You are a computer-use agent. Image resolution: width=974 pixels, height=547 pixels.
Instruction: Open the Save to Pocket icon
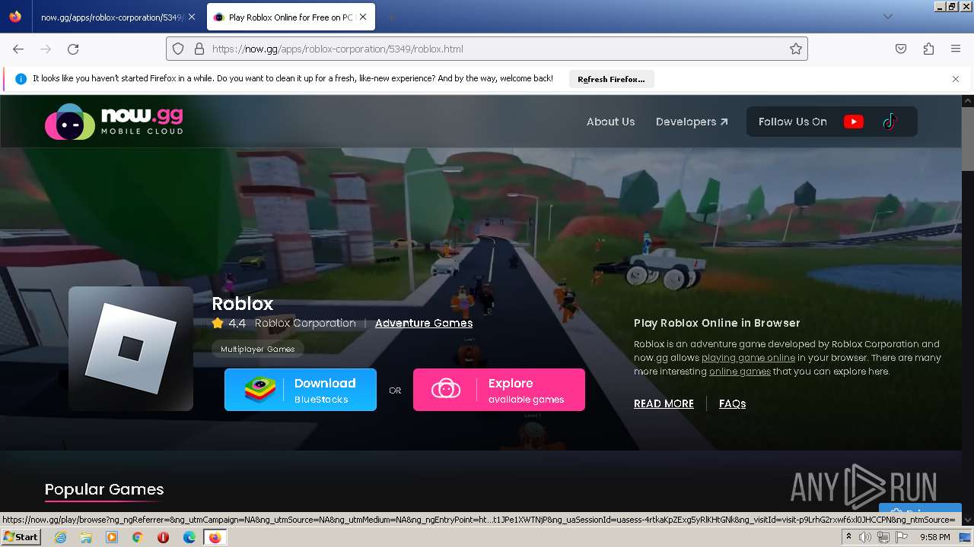coord(901,49)
